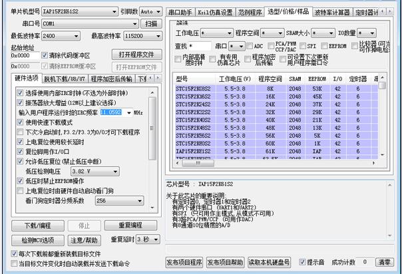Viewport: 402px width, 274px height.
Task: Open the SRAM大小 filter dropdown
Action: point(323,33)
